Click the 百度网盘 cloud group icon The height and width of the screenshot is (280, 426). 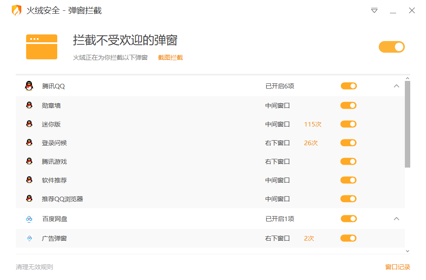click(x=29, y=219)
